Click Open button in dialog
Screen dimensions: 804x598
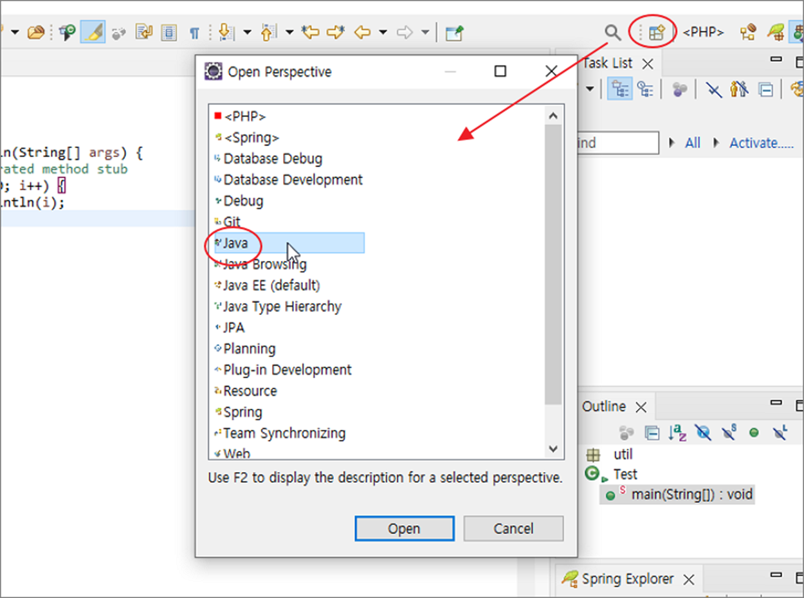click(404, 529)
